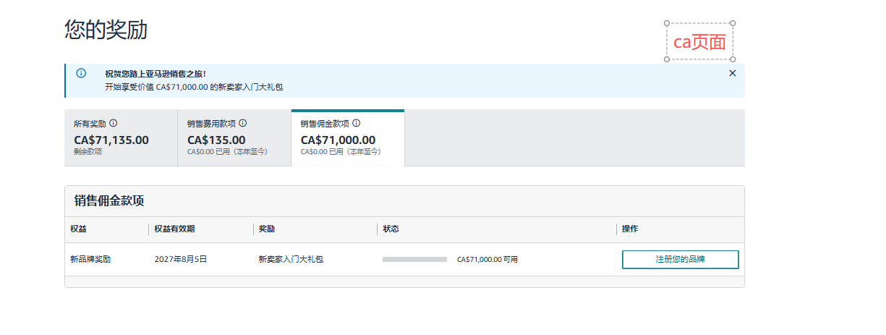Dismiss the congratulations banner with X
This screenshot has height=335, width=886.
point(733,73)
